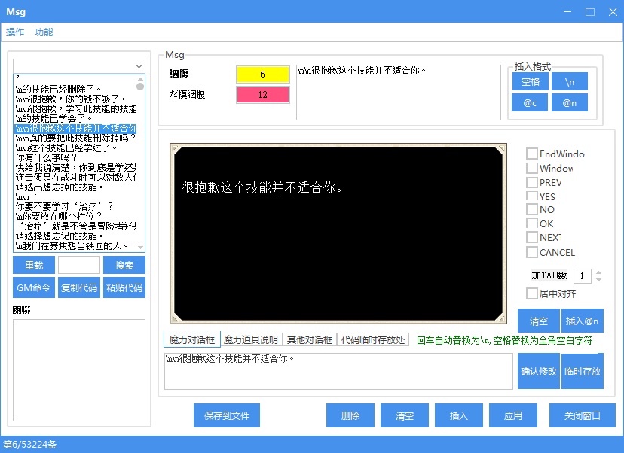Click the Msg text box at top
The width and height of the screenshot is (624, 453).
click(x=399, y=93)
